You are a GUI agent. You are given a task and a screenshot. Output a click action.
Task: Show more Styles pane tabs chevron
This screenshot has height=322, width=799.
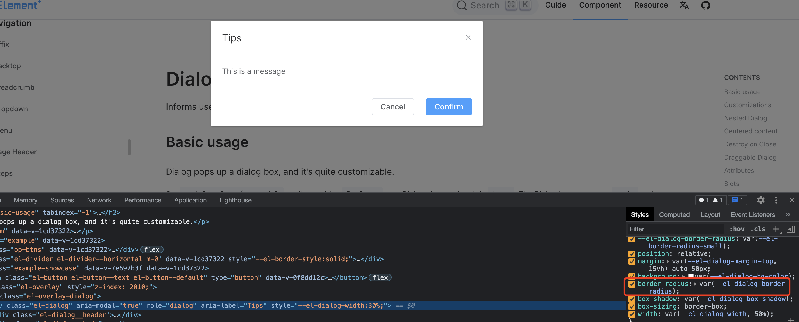tap(787, 214)
